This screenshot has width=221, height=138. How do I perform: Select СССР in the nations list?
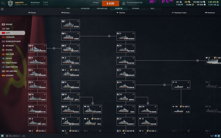pyautogui.click(x=12, y=33)
